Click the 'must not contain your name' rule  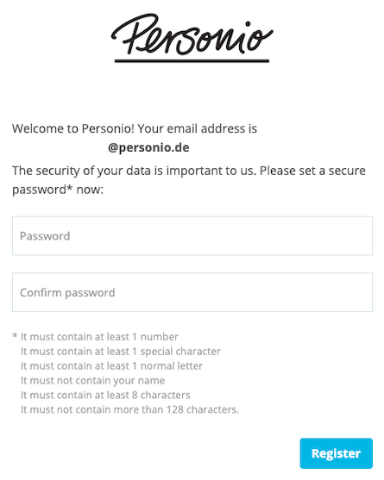(92, 381)
